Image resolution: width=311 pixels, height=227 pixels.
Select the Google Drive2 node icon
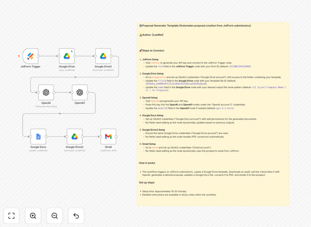[x=75, y=137]
